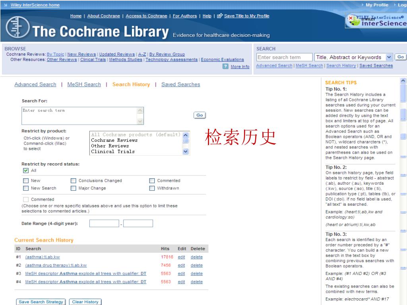407x305 pixels.
Task: Open the My Profile link
Action: [x=377, y=5]
